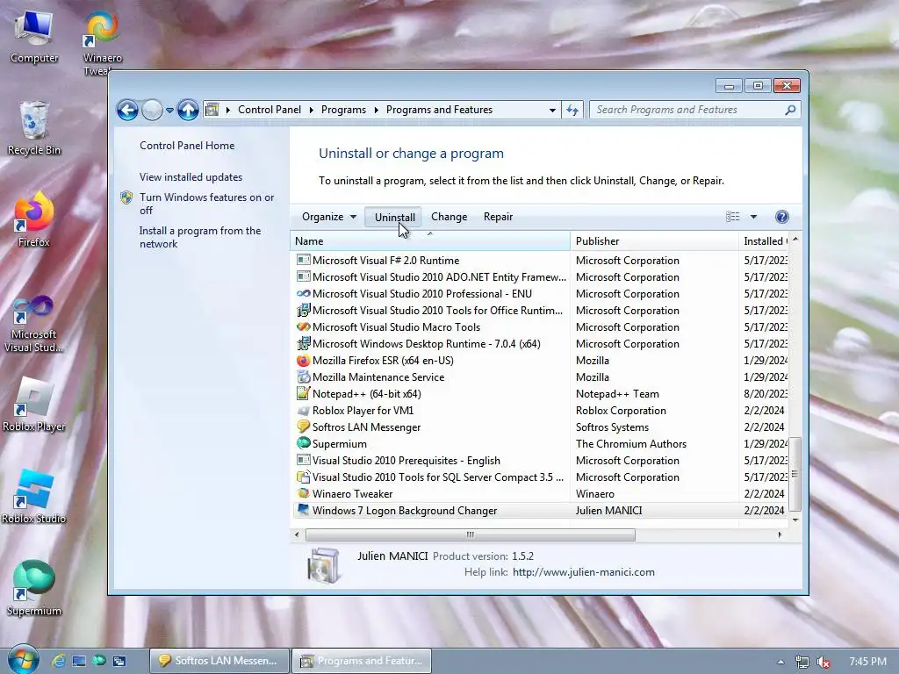Switch to Softros LAN Messenger taskbar button
899x674 pixels.
pos(219,661)
